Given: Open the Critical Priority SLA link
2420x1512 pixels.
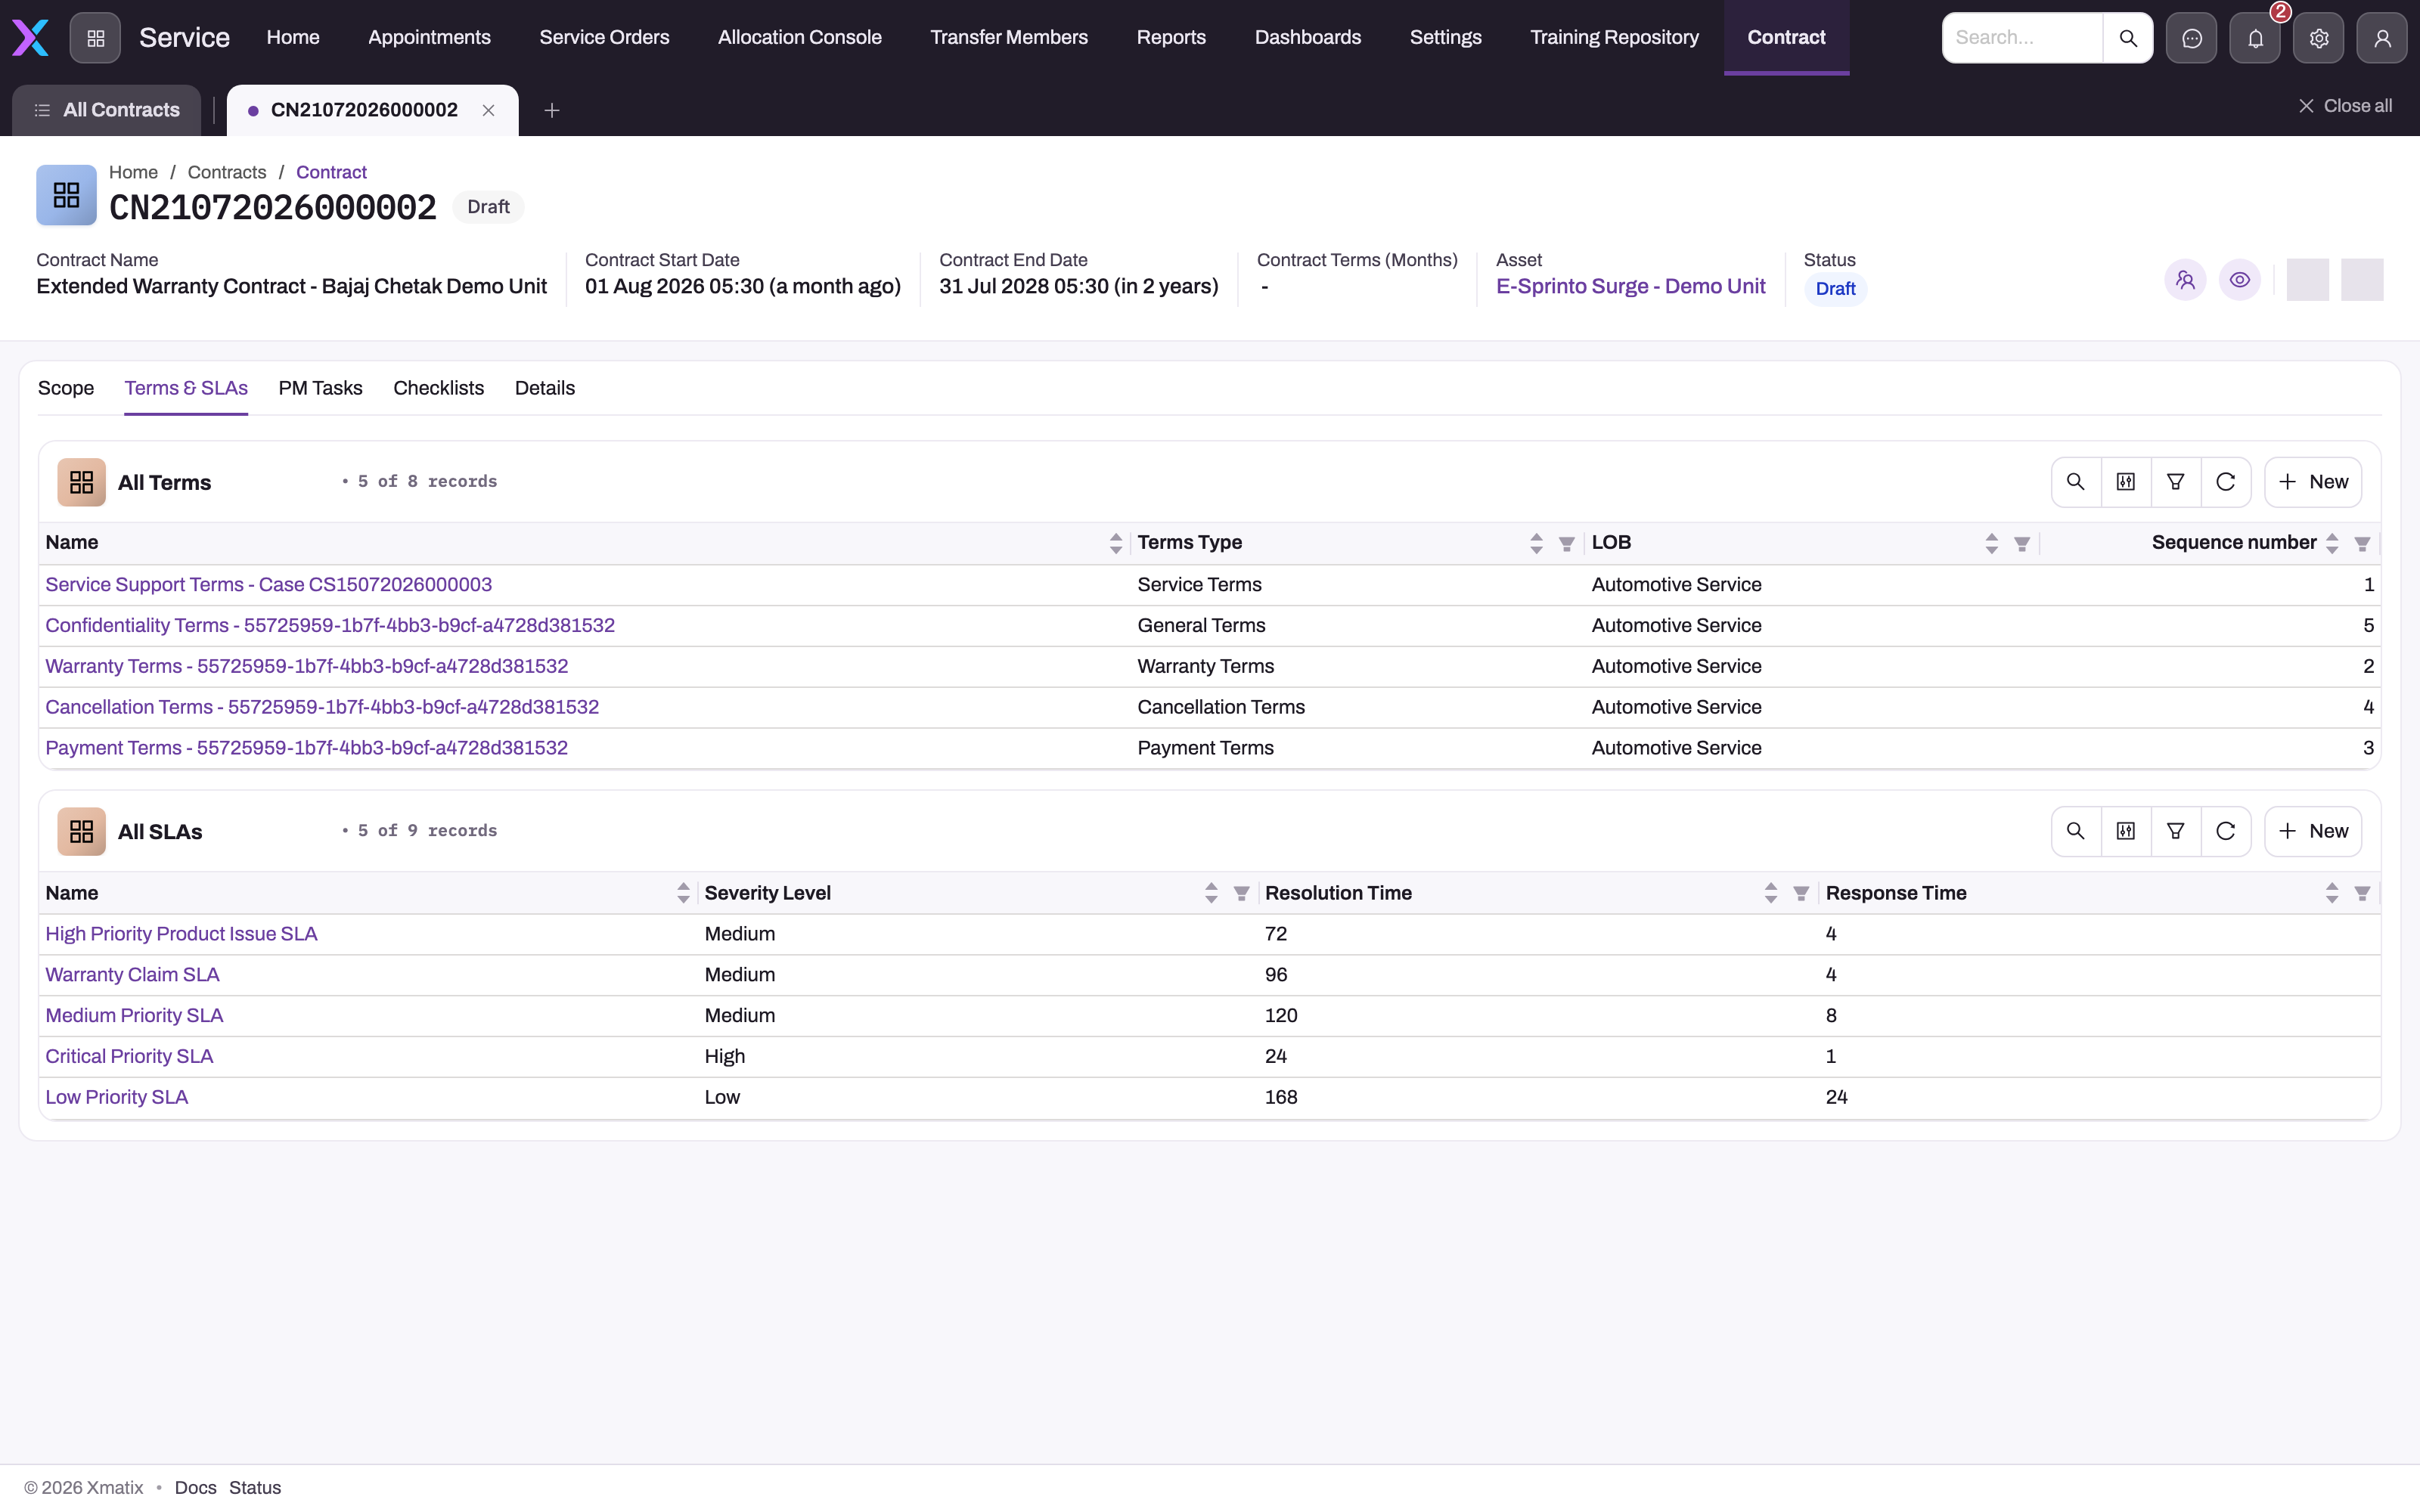Looking at the screenshot, I should coord(129,1057).
